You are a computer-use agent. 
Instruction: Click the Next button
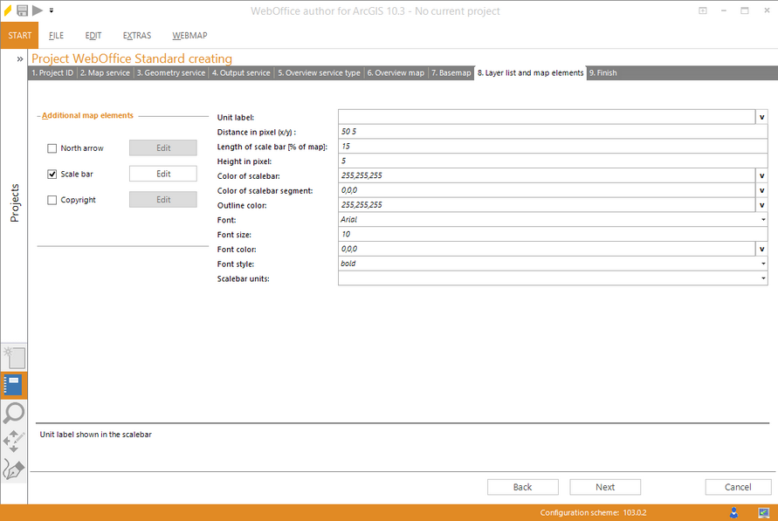click(605, 486)
